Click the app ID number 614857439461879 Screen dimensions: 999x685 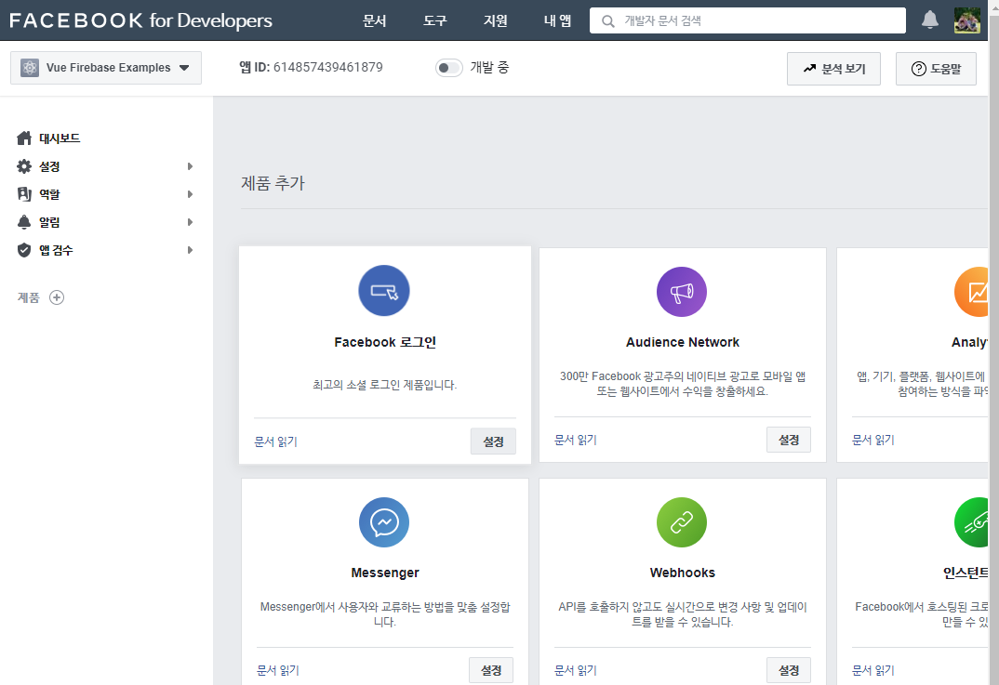coord(328,68)
